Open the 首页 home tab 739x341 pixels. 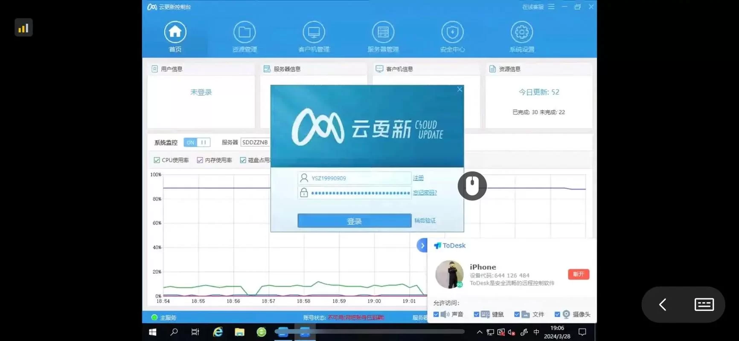pyautogui.click(x=175, y=37)
